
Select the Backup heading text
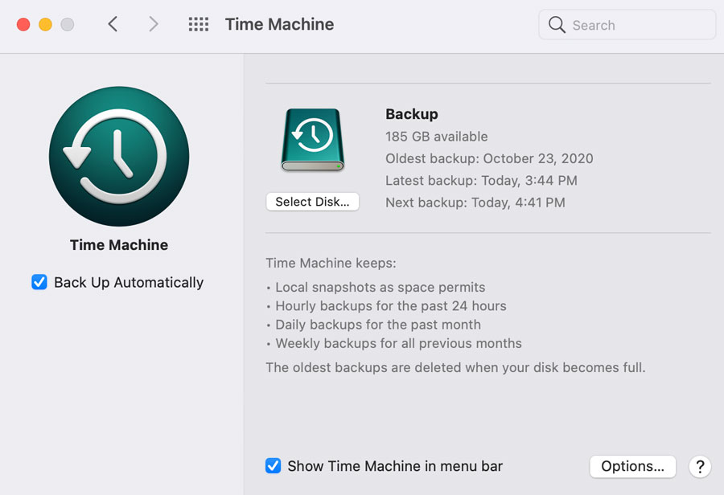[x=411, y=114]
